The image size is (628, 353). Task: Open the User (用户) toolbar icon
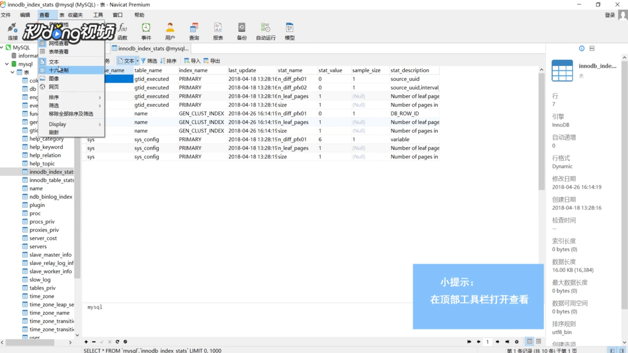tap(170, 31)
